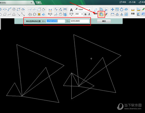Select the spline curve drawing tool
This screenshot has height=113, width=145.
(x=9, y=14)
